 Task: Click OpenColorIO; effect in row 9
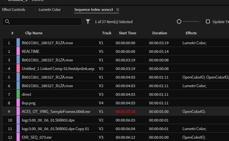(194, 112)
